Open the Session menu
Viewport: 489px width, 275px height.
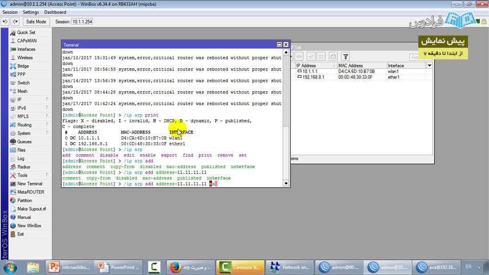(x=10, y=12)
